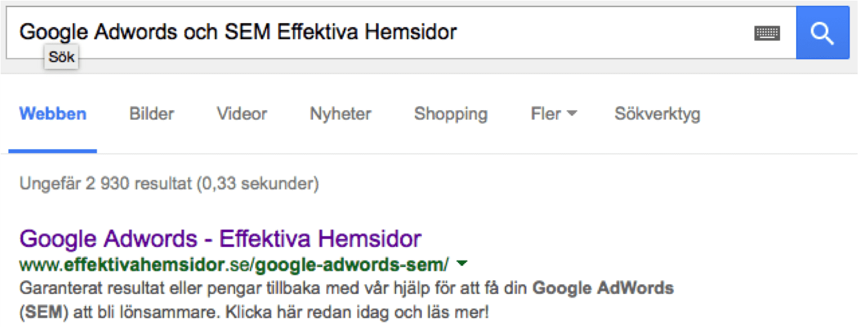
Task: Open the on-screen keyboard icon
Action: [x=767, y=33]
